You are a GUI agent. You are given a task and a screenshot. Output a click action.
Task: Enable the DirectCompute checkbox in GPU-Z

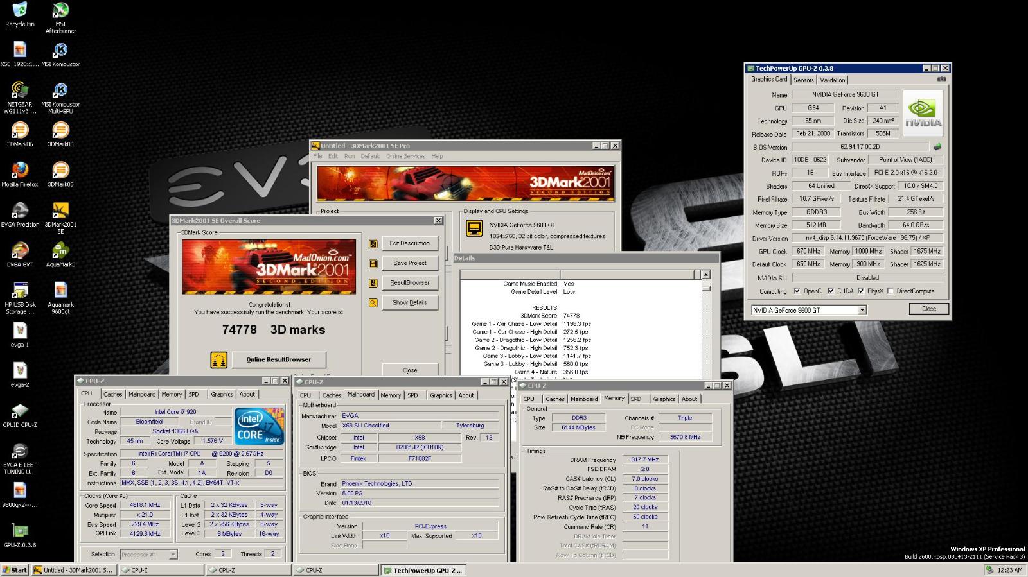pyautogui.click(x=891, y=291)
